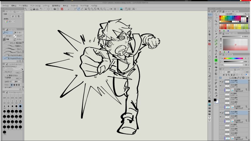Image resolution: width=251 pixels, height=141 pixels.
Task: Select the auto select magic wand tool
Action: (x=216, y=34)
